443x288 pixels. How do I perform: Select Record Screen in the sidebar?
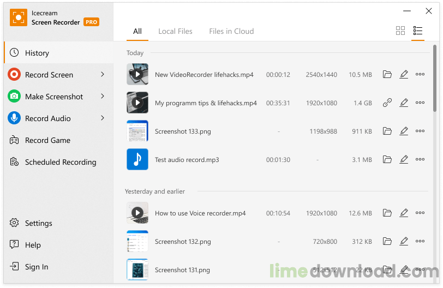pyautogui.click(x=59, y=75)
